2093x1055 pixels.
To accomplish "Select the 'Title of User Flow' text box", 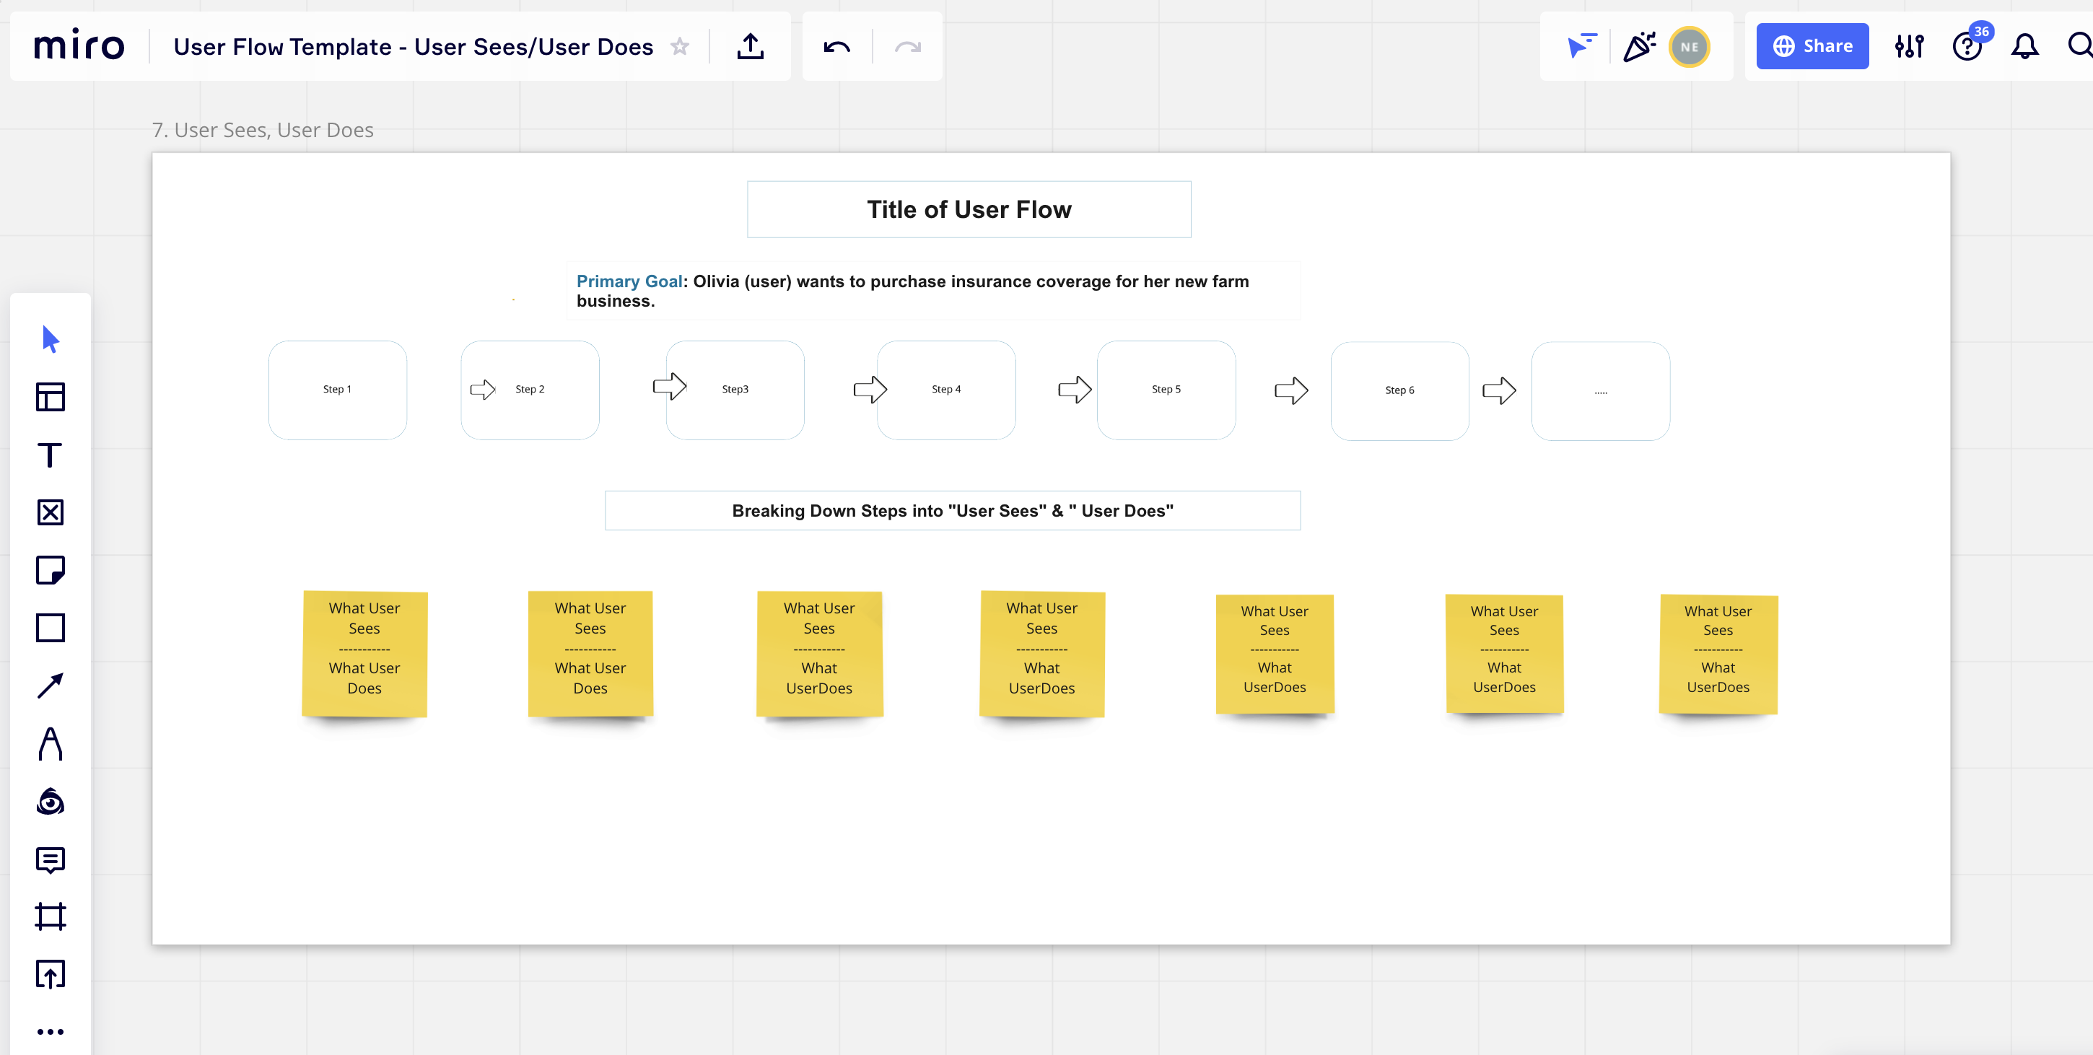I will [x=969, y=209].
